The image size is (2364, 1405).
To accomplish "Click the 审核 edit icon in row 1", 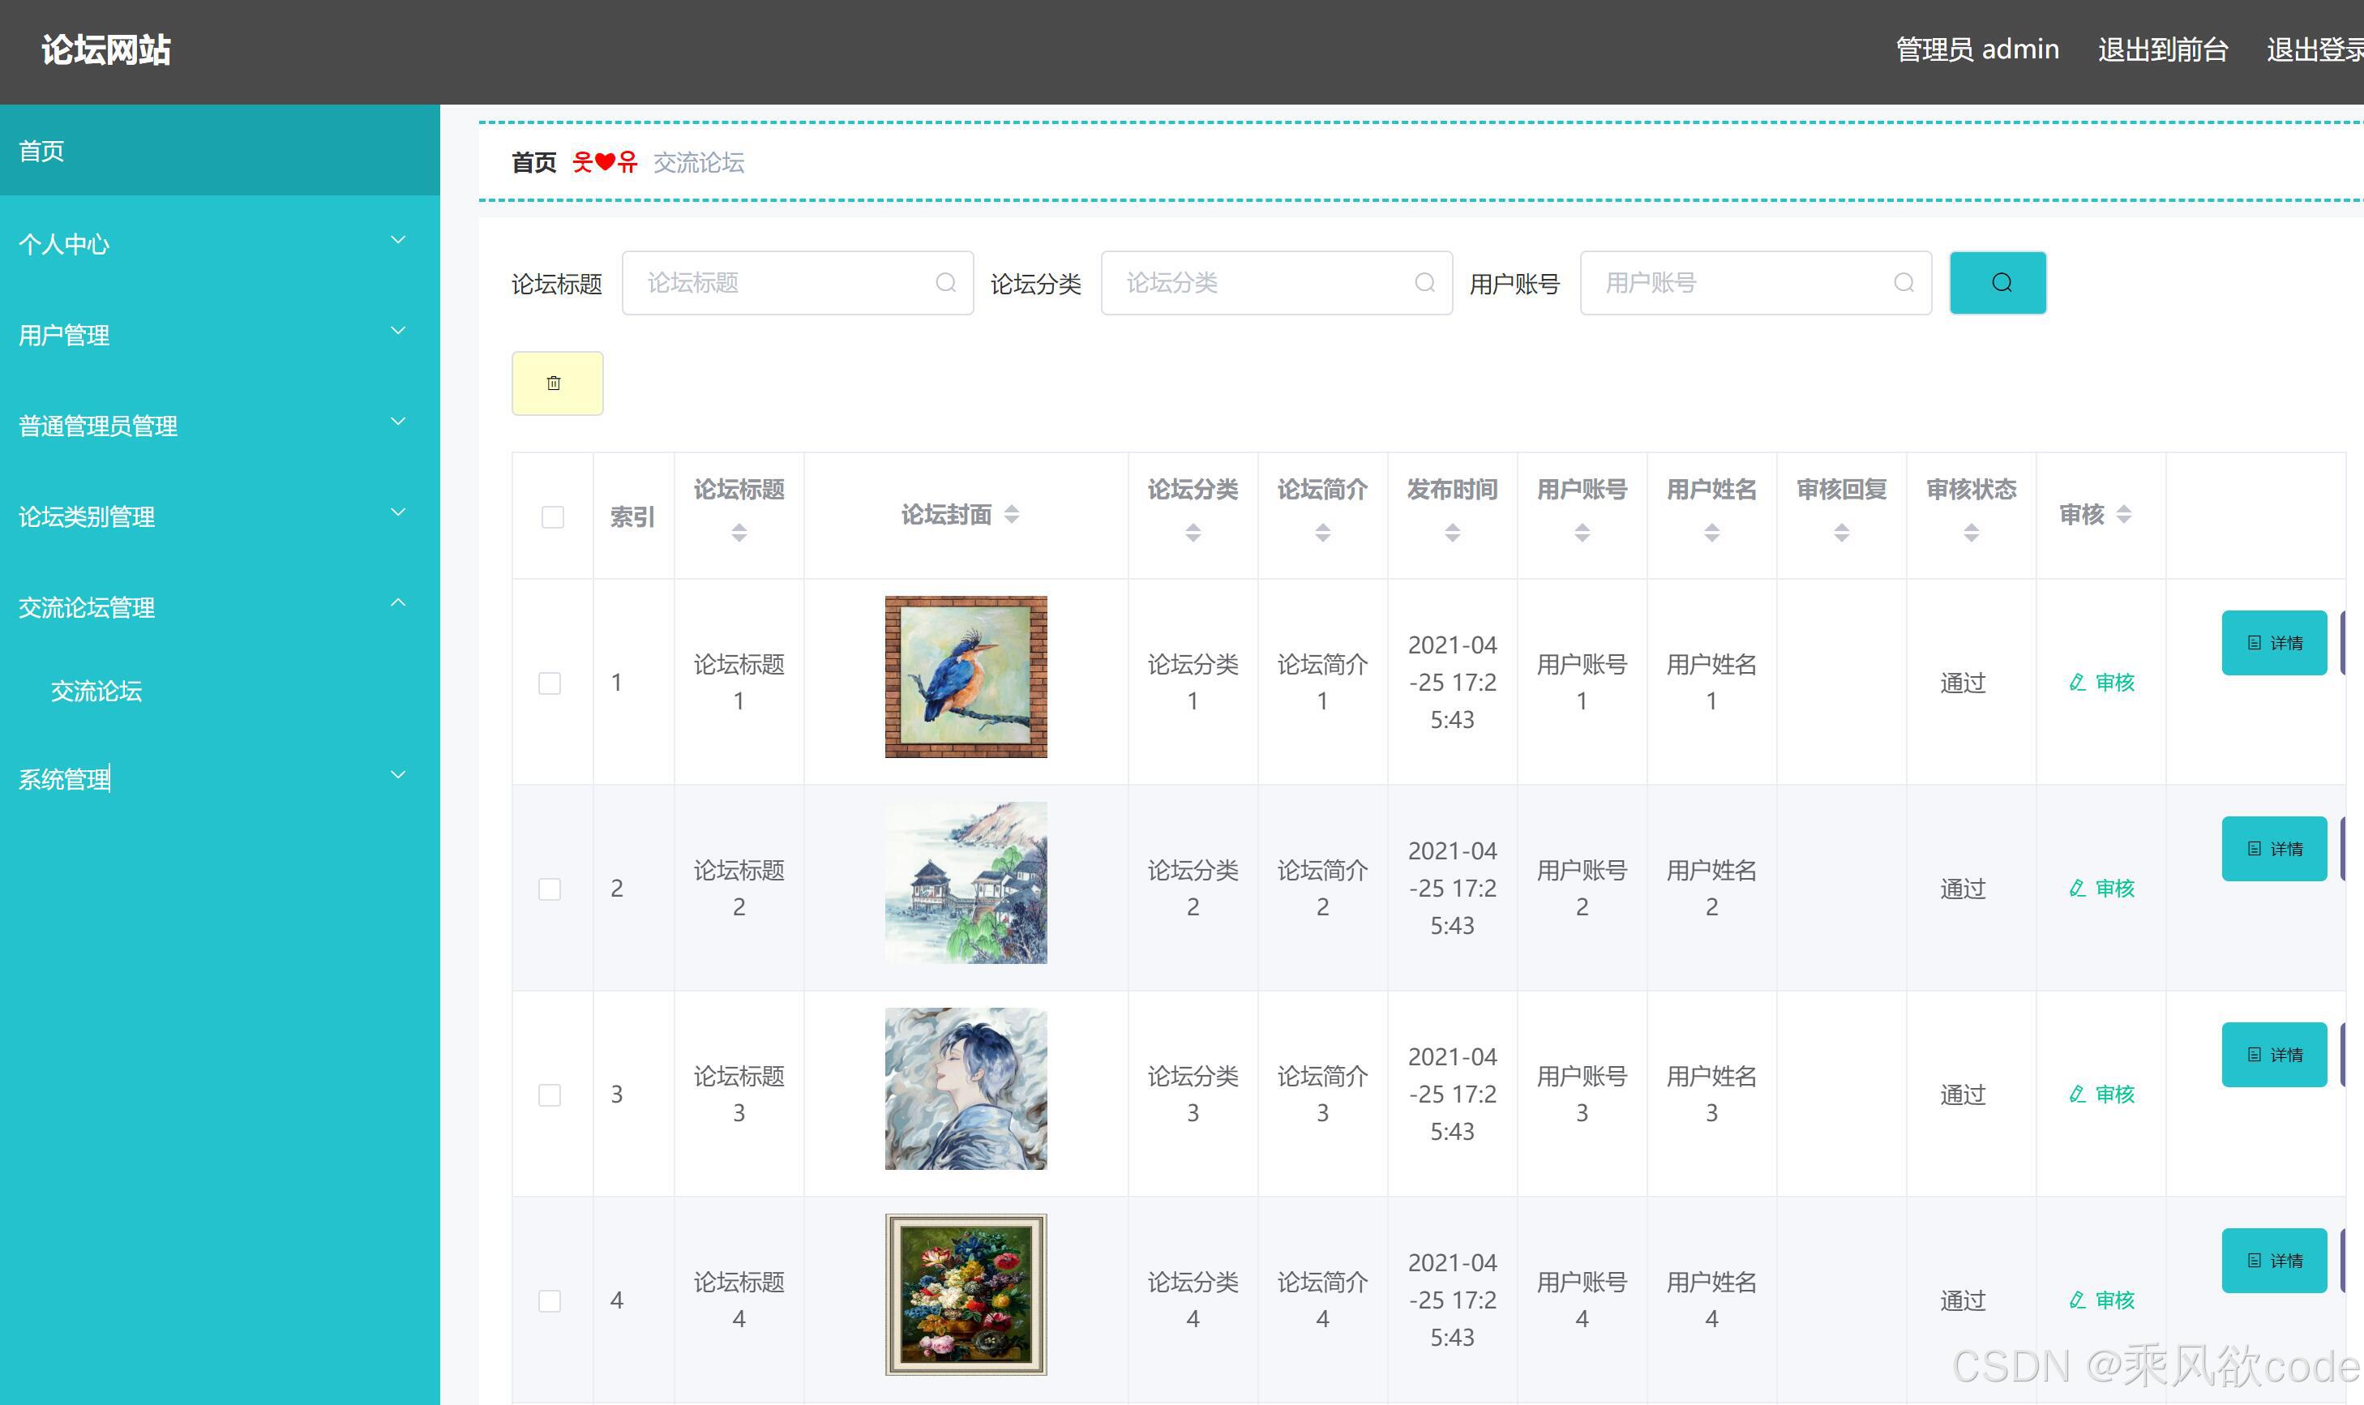I will click(x=2077, y=683).
